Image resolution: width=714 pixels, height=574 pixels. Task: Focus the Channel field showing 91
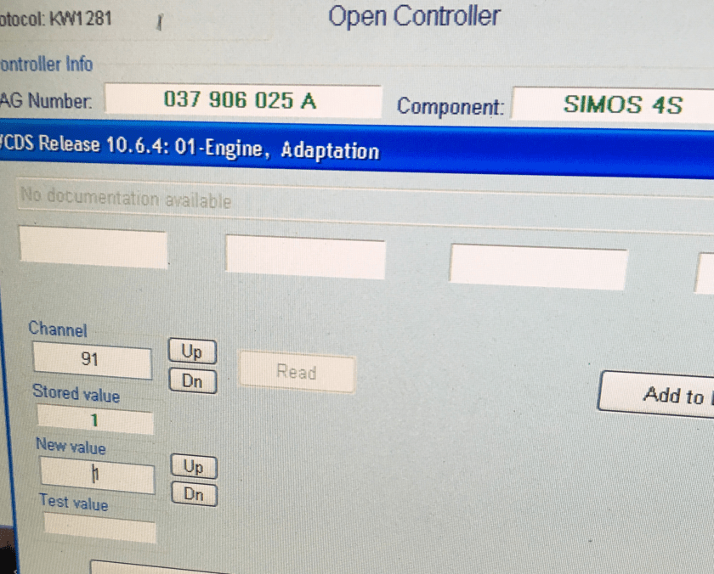click(91, 360)
